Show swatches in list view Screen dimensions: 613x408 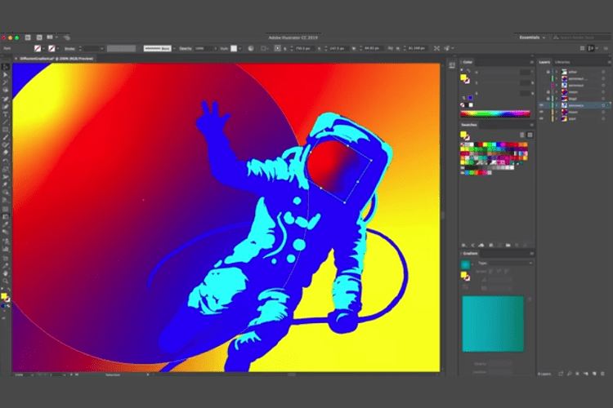point(522,135)
